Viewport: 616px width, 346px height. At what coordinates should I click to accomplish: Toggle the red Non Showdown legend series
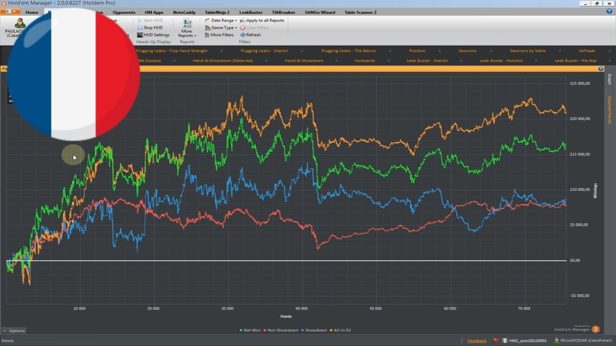click(281, 330)
